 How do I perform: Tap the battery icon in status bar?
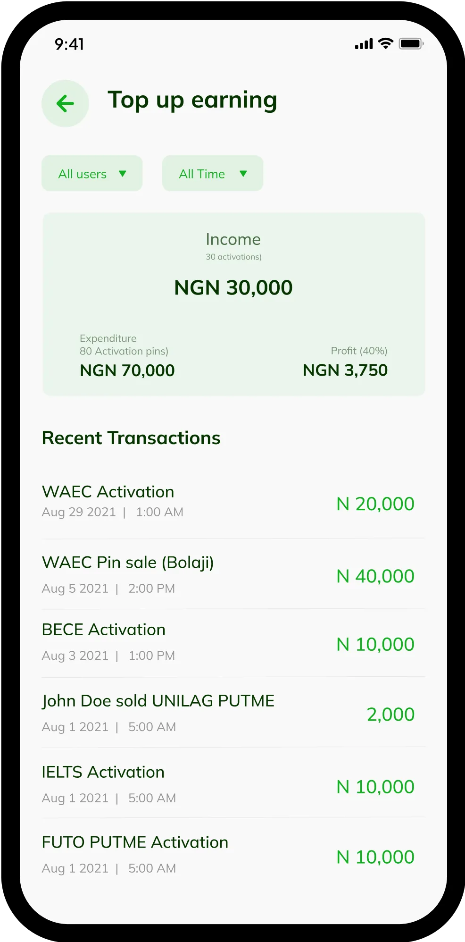click(411, 44)
